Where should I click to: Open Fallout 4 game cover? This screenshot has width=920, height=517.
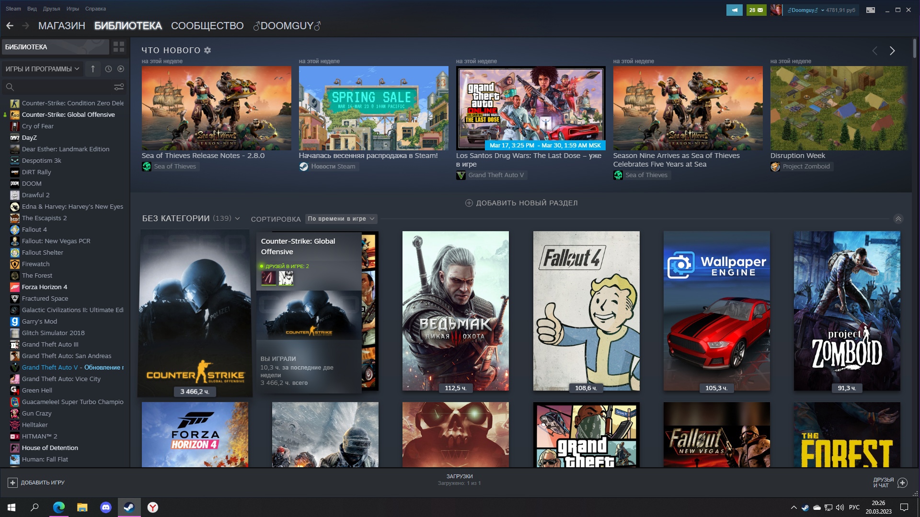(586, 311)
